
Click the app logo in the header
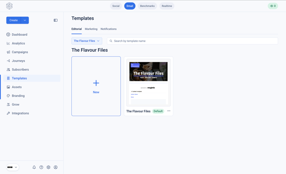click(9, 6)
